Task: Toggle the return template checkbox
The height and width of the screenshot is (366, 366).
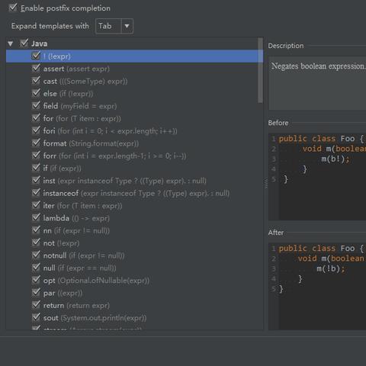Action: tap(36, 305)
